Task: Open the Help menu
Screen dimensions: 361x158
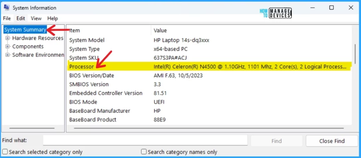Action: pyautogui.click(x=53, y=18)
